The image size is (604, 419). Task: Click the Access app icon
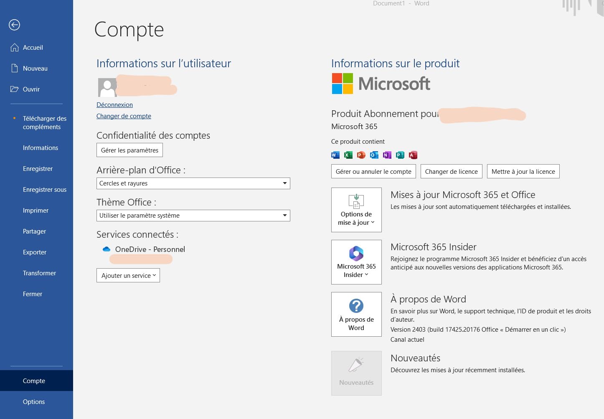click(413, 155)
